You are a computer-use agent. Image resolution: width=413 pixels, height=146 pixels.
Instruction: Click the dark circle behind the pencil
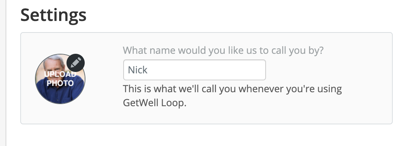click(76, 63)
